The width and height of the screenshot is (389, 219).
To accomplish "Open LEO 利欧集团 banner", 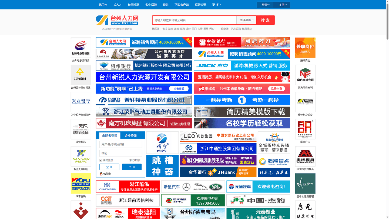I will 218,137.
